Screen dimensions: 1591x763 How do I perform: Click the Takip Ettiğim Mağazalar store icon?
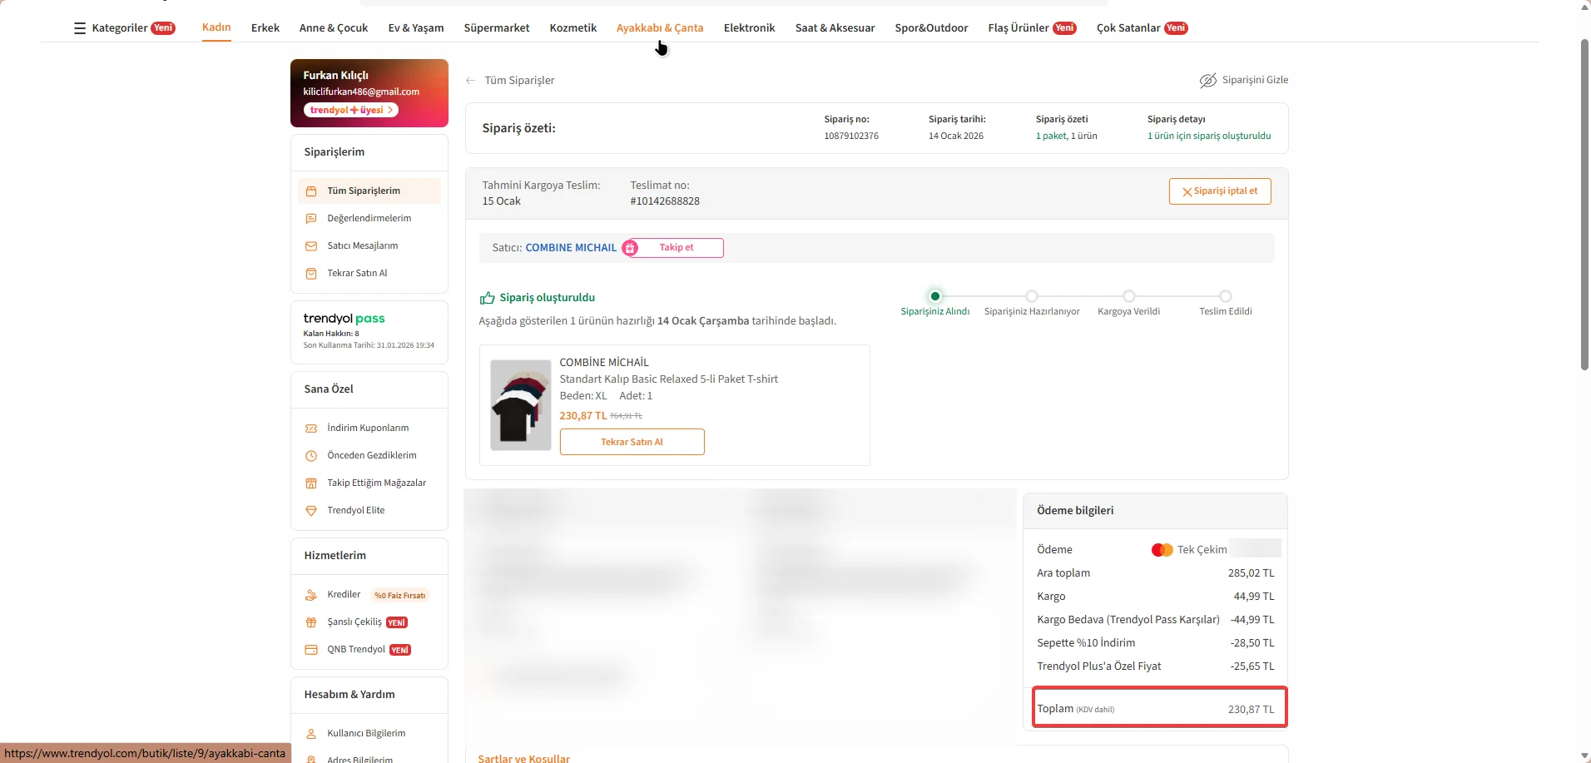click(311, 483)
